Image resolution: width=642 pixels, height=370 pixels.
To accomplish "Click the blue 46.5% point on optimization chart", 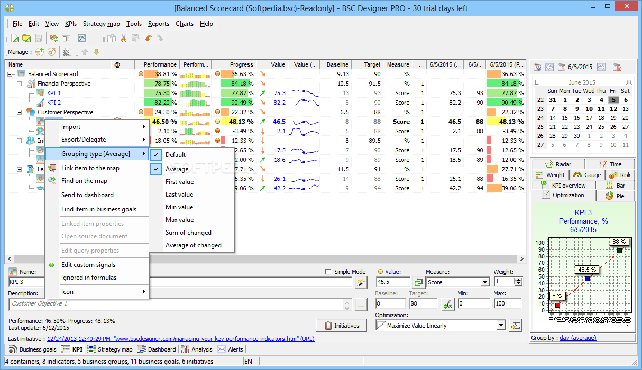I will 586,279.
